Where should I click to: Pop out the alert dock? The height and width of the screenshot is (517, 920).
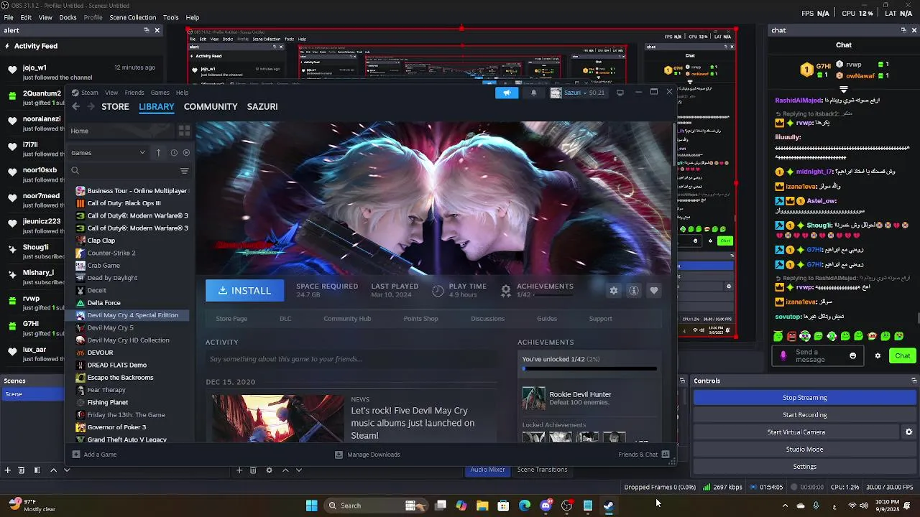click(146, 30)
